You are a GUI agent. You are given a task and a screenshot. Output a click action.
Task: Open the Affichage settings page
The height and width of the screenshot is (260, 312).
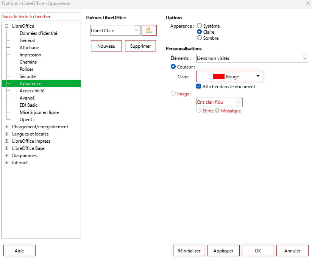29,48
